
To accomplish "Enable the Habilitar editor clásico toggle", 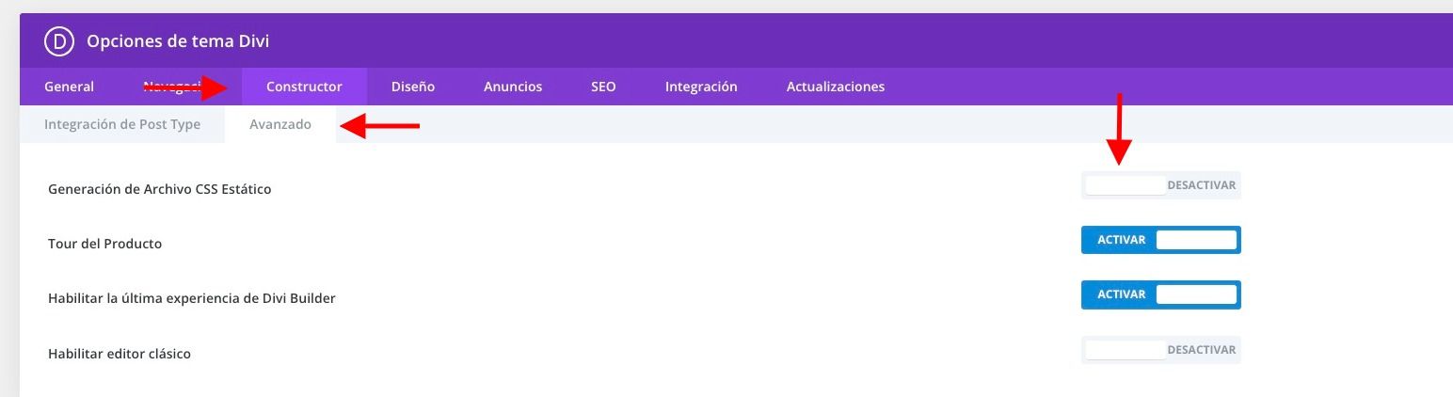I will pyautogui.click(x=1161, y=350).
